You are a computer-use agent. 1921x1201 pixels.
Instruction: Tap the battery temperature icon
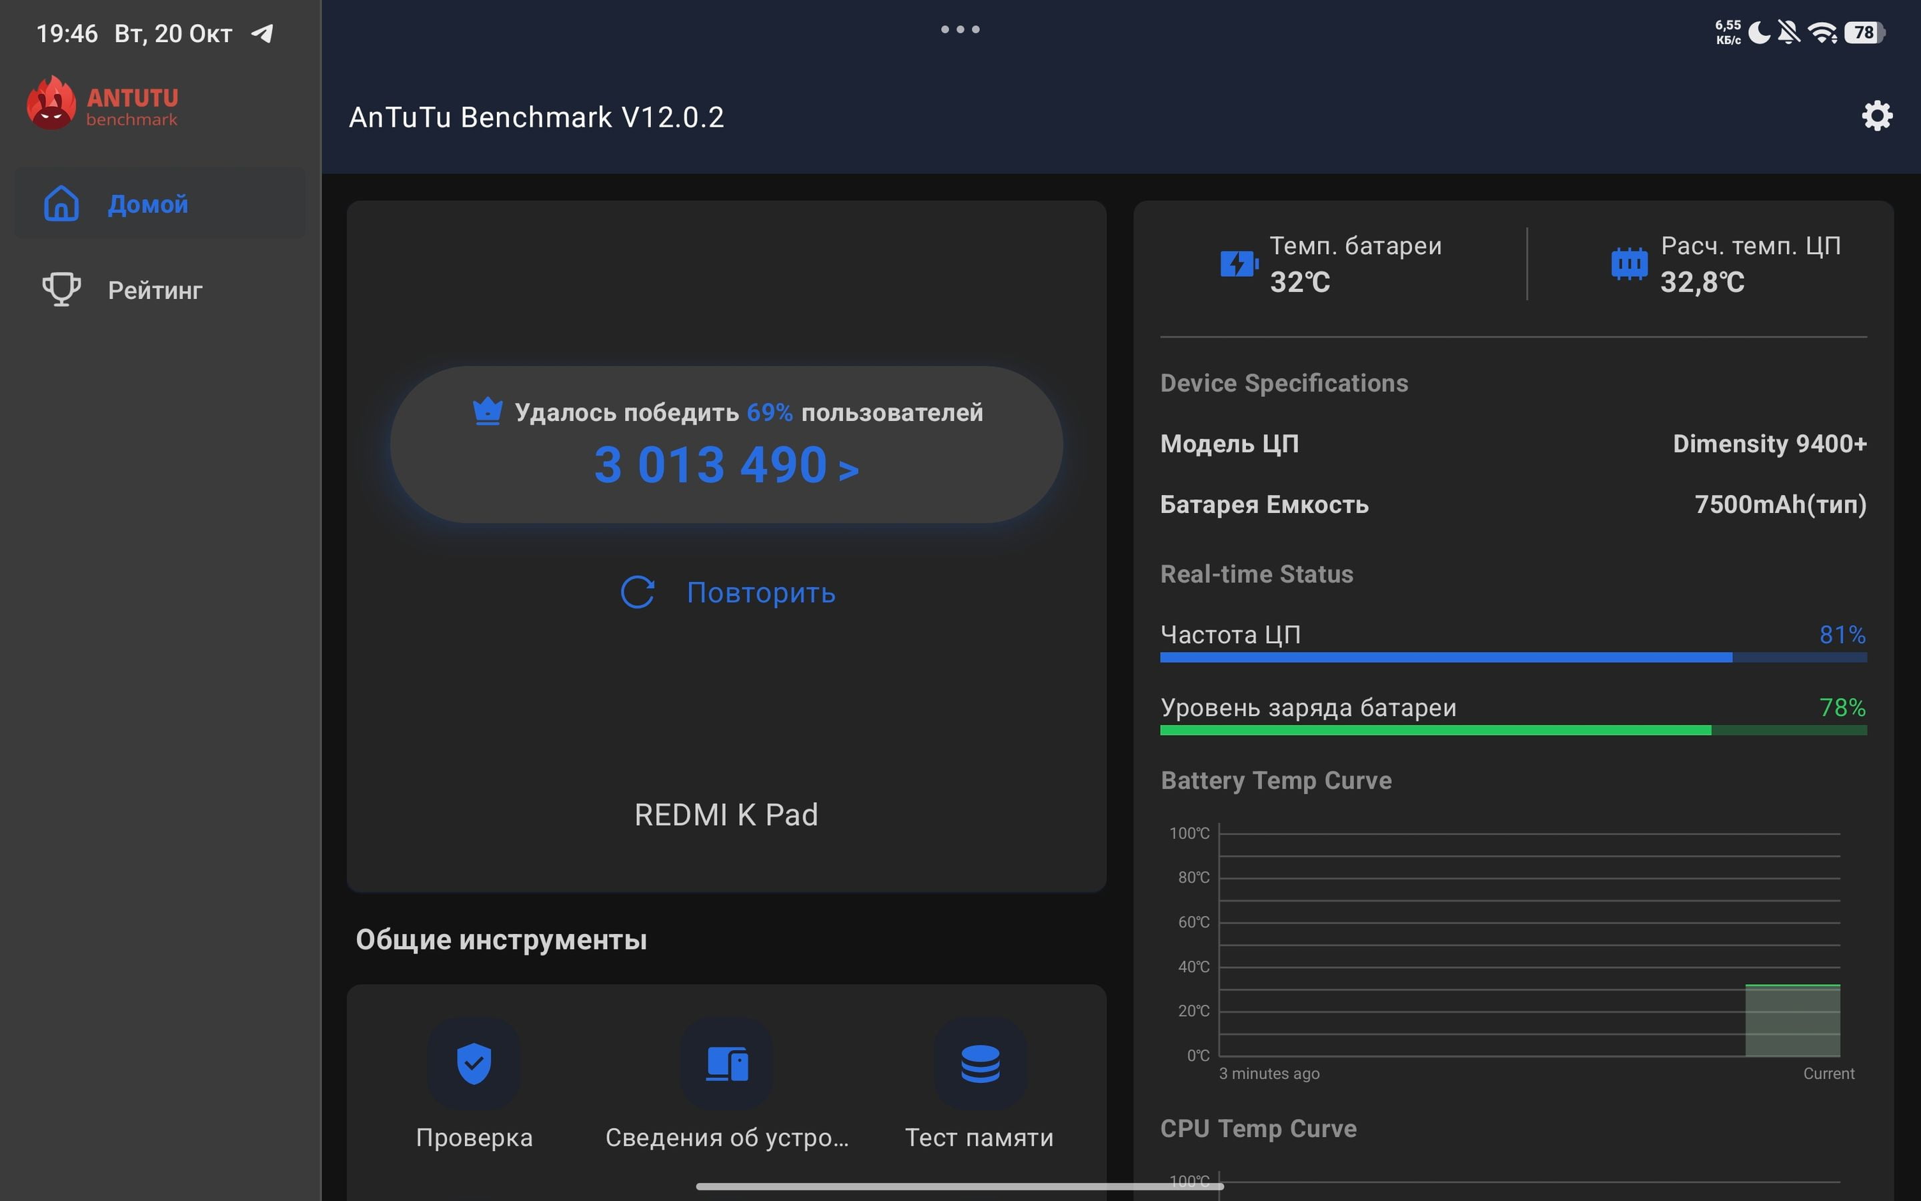coord(1239,264)
